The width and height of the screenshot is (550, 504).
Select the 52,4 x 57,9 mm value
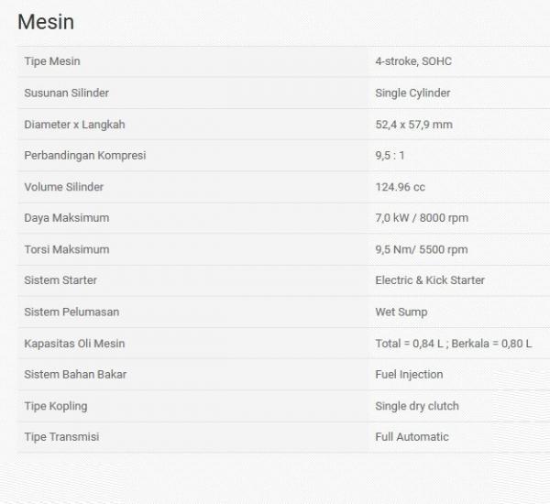413,125
